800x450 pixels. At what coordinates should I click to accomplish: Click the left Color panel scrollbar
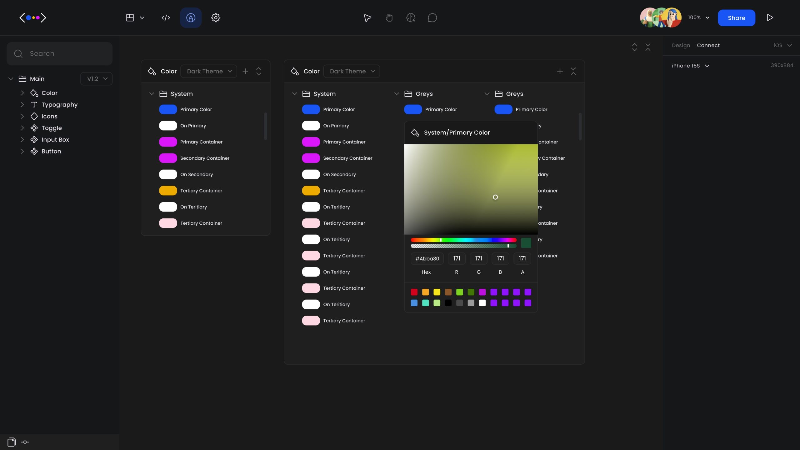tap(266, 126)
